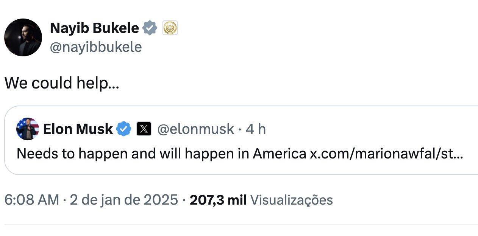
Task: Open Nayib Bukele's profile picture
Action: (23, 37)
